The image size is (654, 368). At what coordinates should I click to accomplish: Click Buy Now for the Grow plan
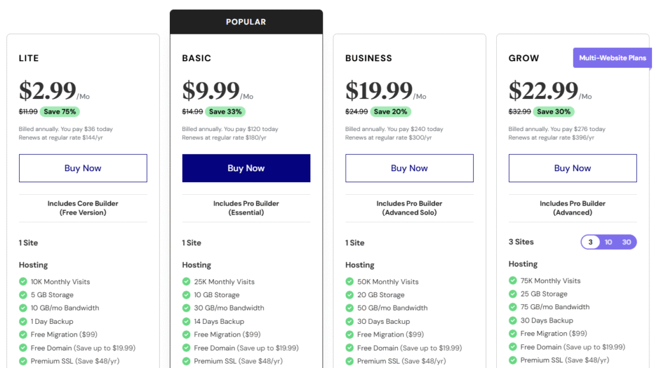[x=573, y=168]
